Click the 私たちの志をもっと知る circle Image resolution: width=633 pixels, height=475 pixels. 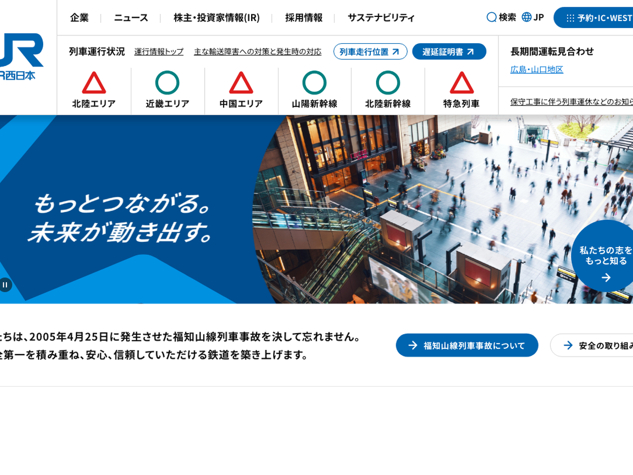pos(605,256)
